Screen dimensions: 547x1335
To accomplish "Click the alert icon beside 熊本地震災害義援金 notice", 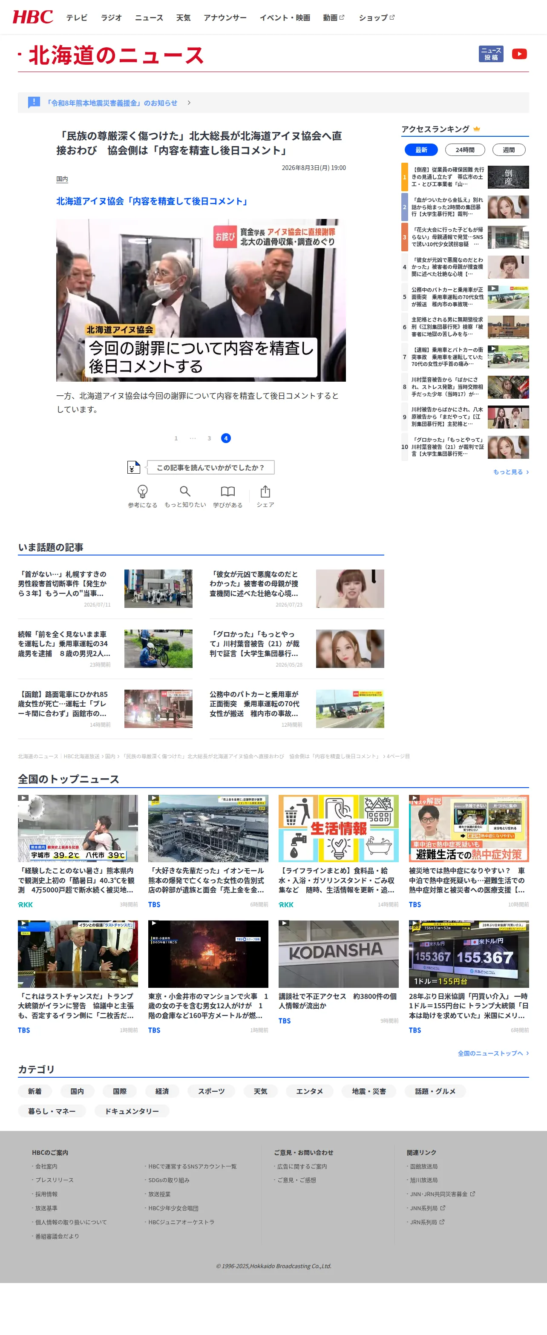I will click(34, 102).
